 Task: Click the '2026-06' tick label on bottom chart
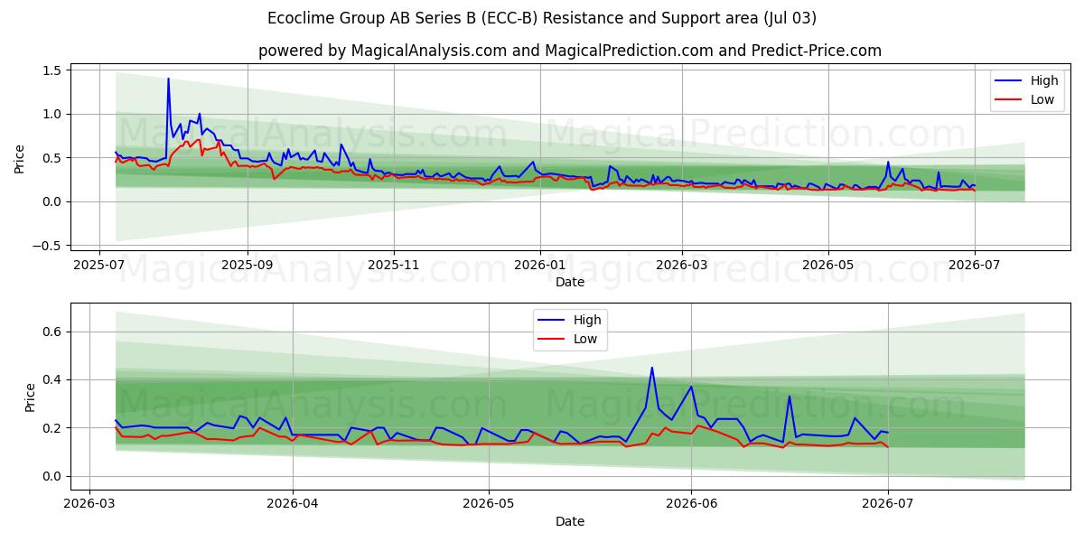691,506
